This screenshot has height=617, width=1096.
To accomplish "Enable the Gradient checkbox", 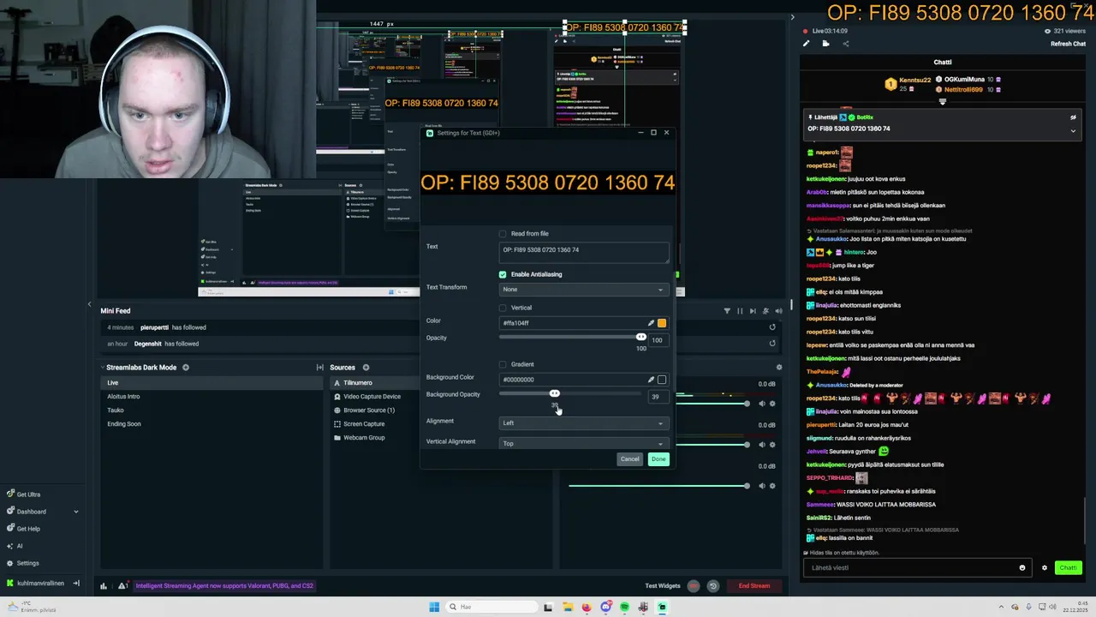I will click(503, 364).
